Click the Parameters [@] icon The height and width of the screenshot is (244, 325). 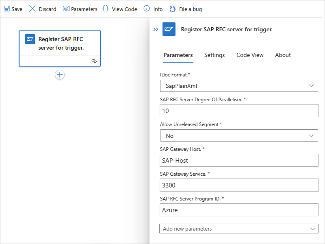(66, 9)
